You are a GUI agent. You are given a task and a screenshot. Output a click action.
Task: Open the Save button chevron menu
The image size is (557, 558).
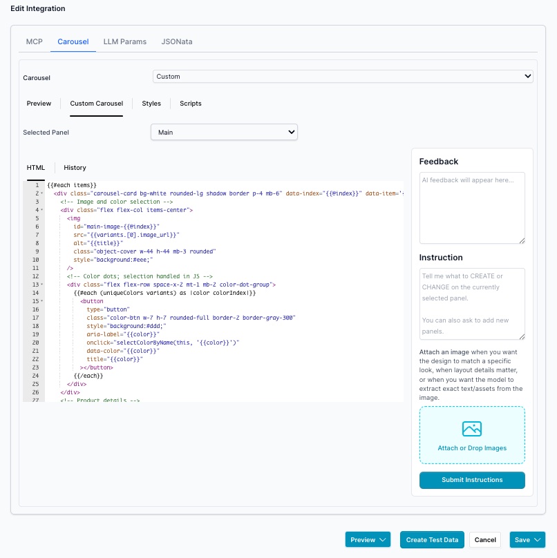point(538,540)
